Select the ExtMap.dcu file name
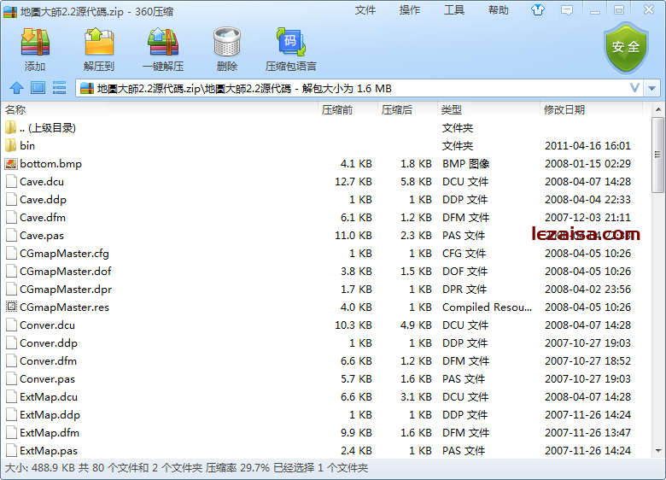Viewport: 666px width, 480px height. 49,397
